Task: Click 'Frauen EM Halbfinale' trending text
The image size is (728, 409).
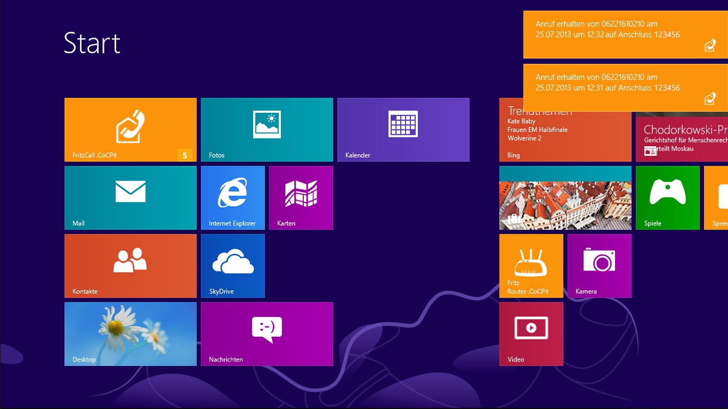Action: pos(537,130)
